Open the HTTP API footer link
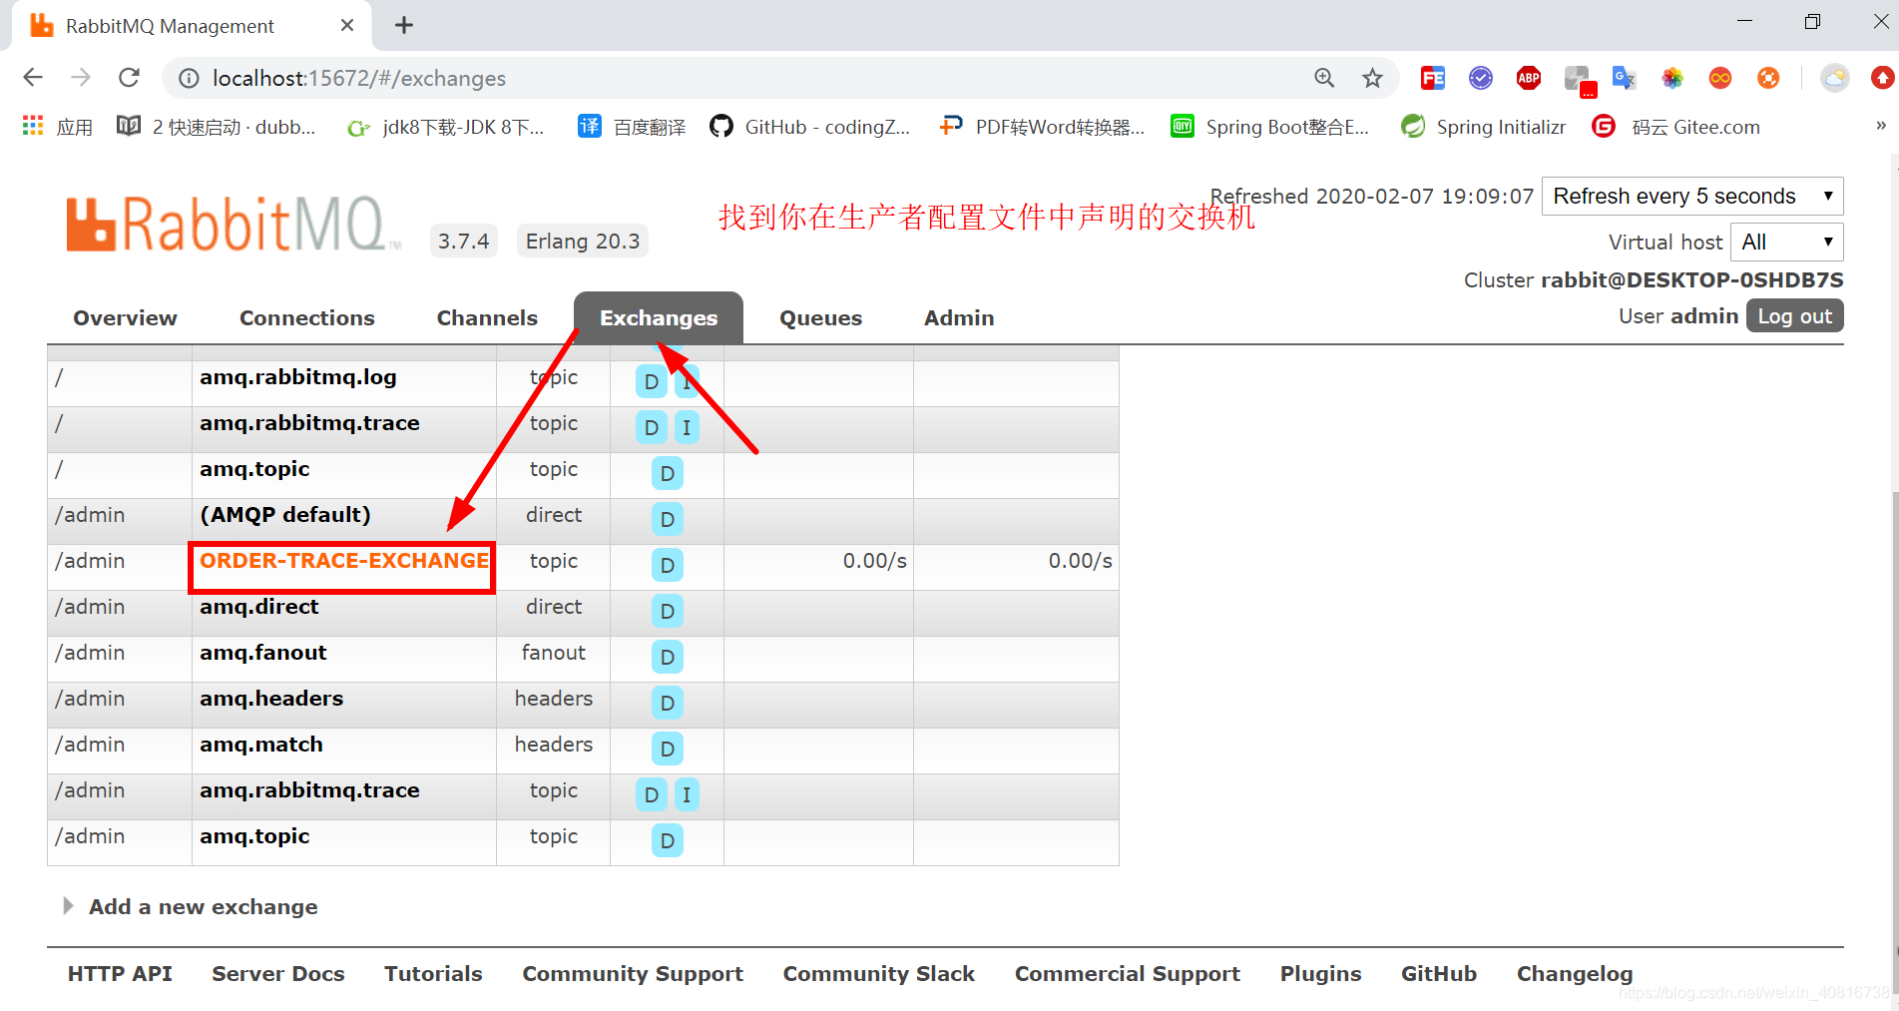 [120, 973]
